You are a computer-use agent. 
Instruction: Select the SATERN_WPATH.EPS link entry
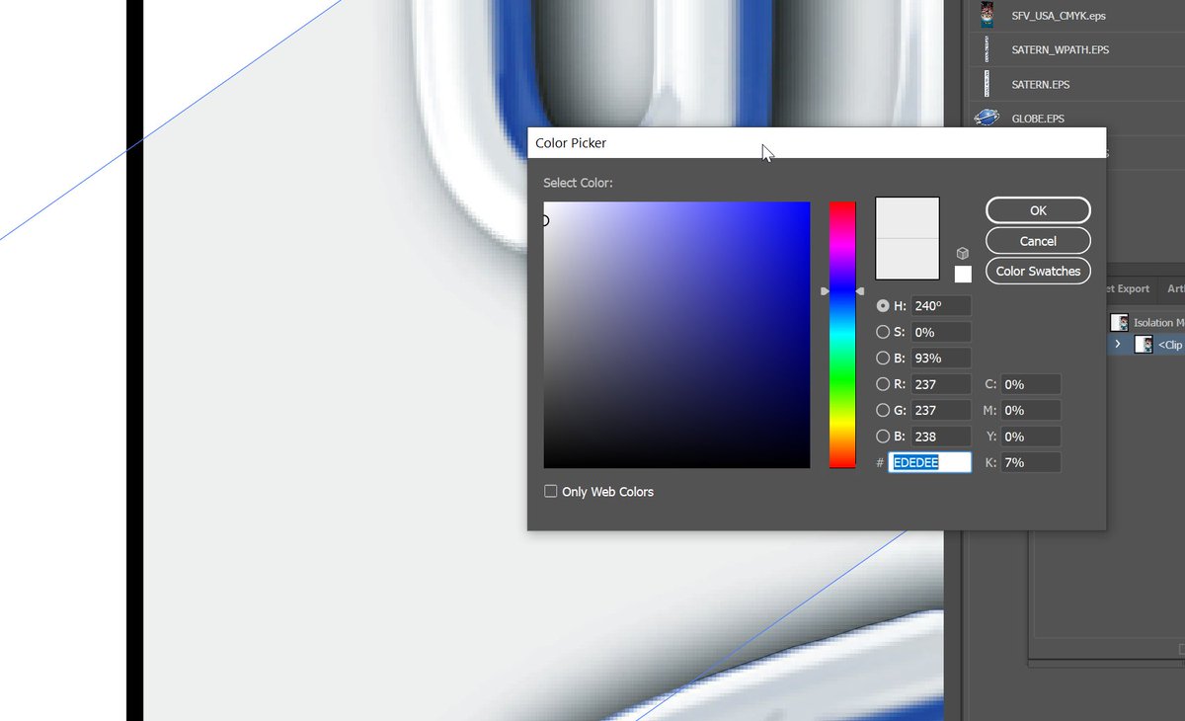[1076, 49]
